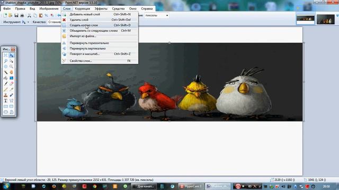Choose Перевернуть горизонтально menu entry
This screenshot has width=339, height=190.
click(100, 43)
